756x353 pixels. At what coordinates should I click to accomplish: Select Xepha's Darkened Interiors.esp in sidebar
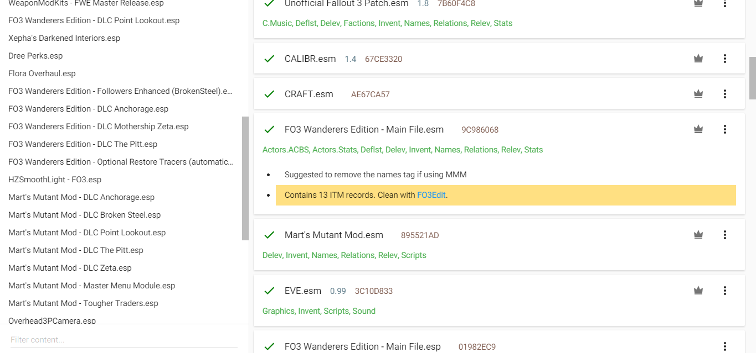(64, 38)
